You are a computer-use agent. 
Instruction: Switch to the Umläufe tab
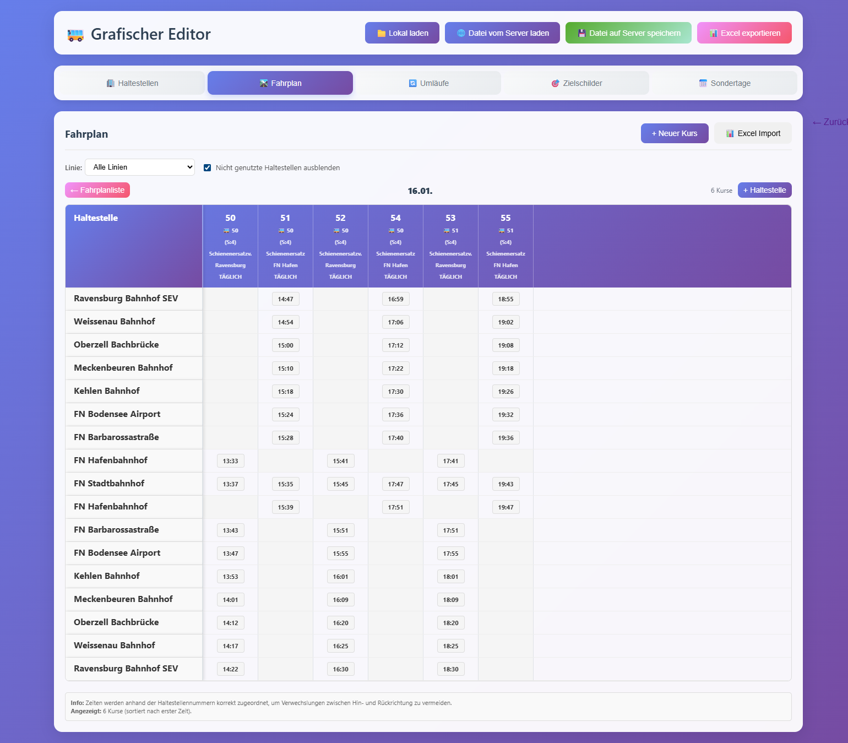pos(428,83)
